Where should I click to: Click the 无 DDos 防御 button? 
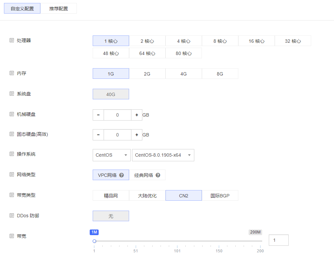pyautogui.click(x=111, y=216)
